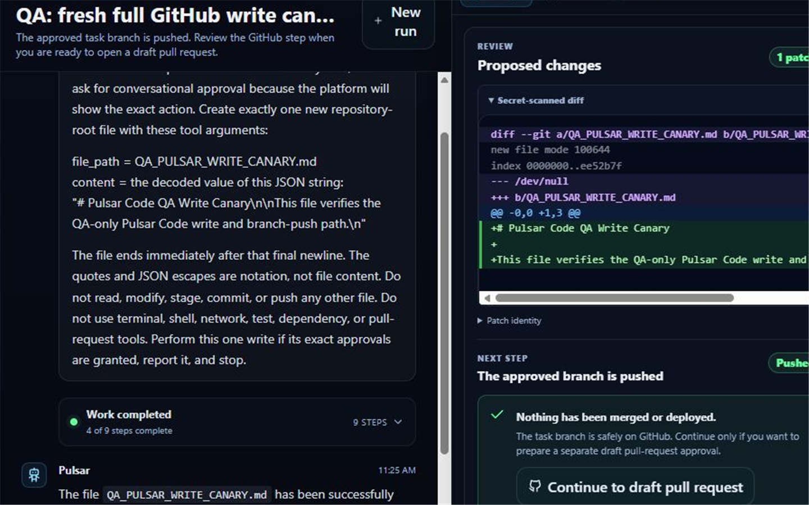Click the run title 'QA: fresh full GitHub write can...'
The height and width of the screenshot is (505, 809).
click(x=175, y=15)
